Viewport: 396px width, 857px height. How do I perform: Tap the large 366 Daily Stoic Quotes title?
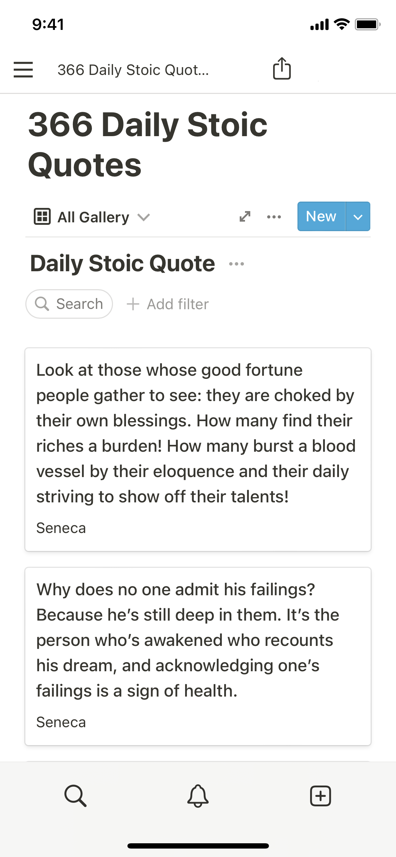pos(148,144)
